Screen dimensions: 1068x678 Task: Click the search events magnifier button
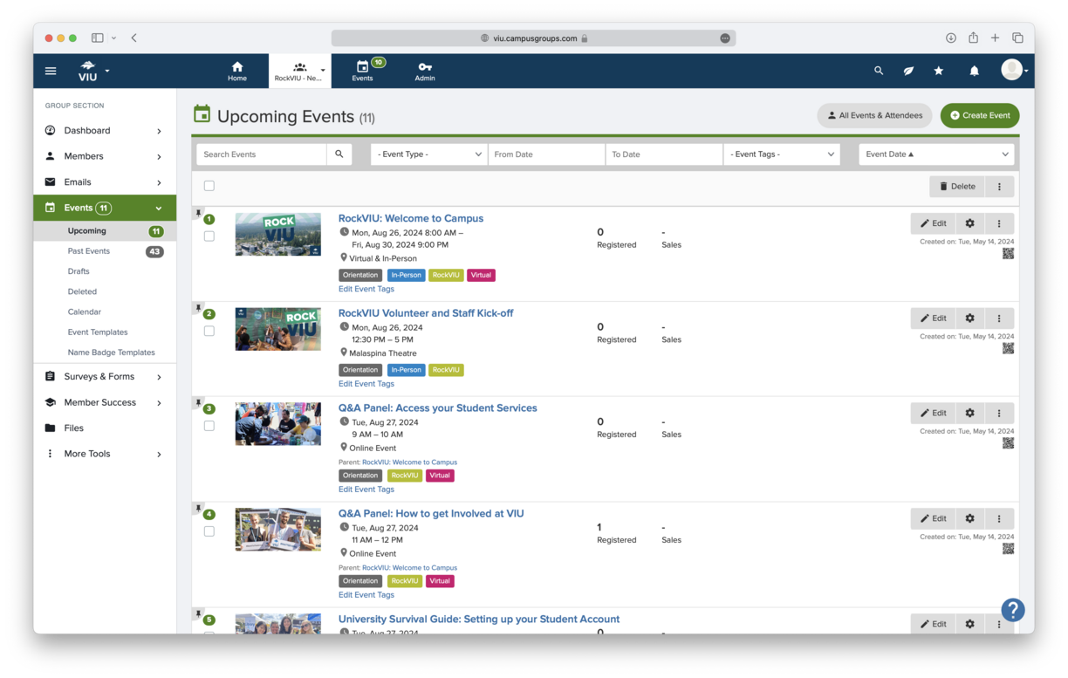coord(339,154)
